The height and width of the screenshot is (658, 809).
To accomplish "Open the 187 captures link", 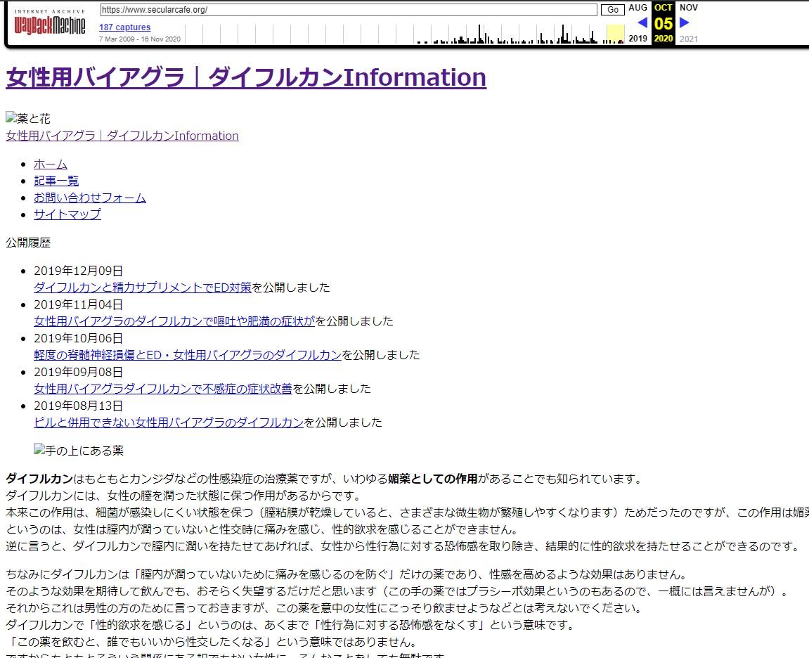I will pos(124,27).
